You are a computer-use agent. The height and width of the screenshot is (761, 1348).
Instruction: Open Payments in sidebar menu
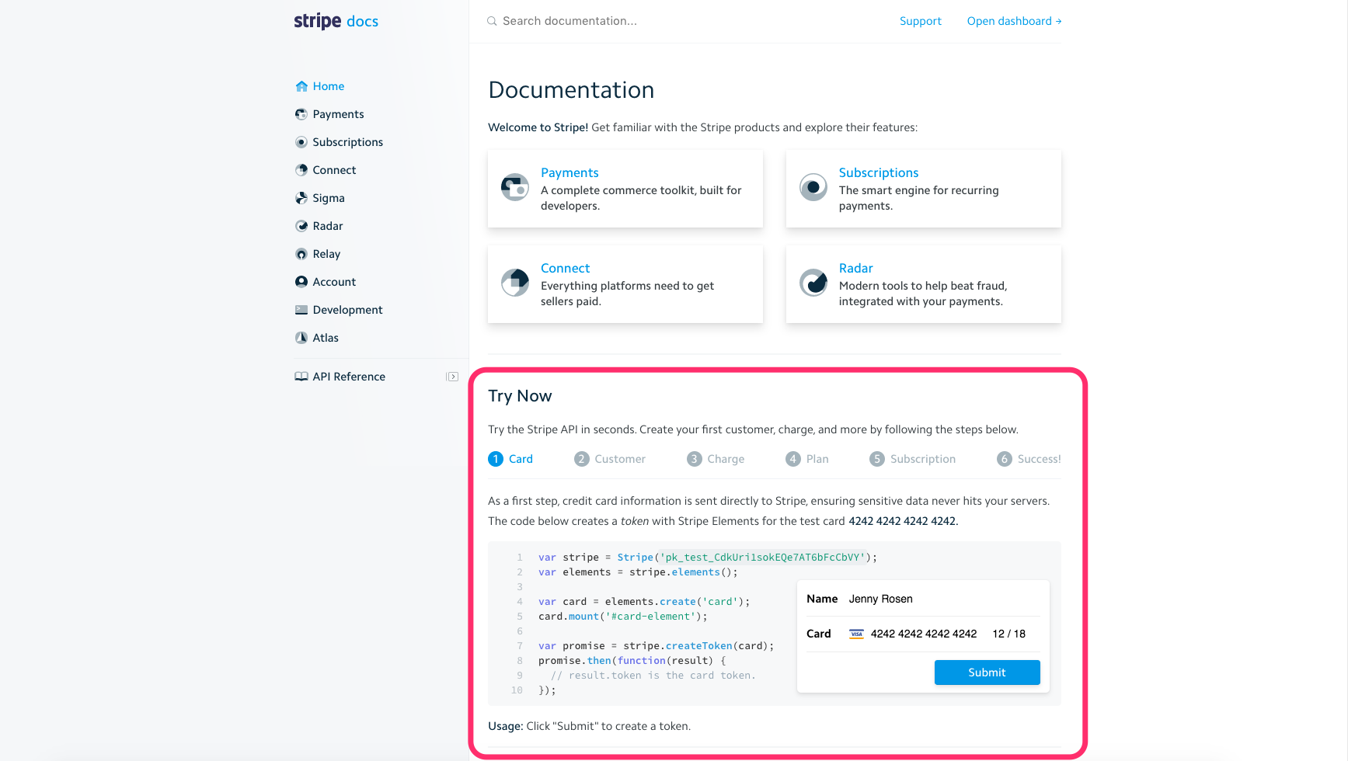338,114
